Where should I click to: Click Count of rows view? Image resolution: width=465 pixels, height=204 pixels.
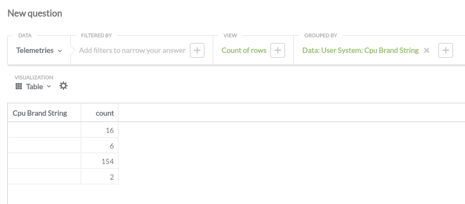(x=244, y=50)
